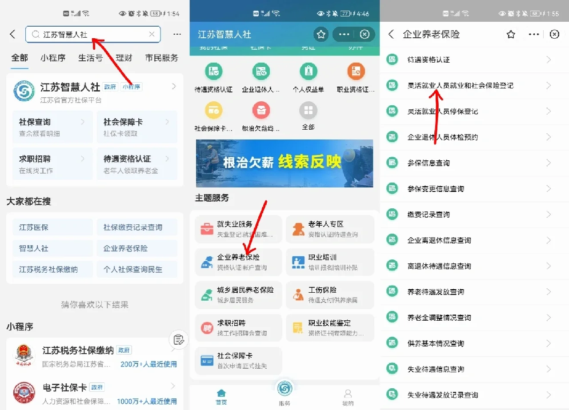Open the 个人权益单 shortcut icon

(308, 72)
